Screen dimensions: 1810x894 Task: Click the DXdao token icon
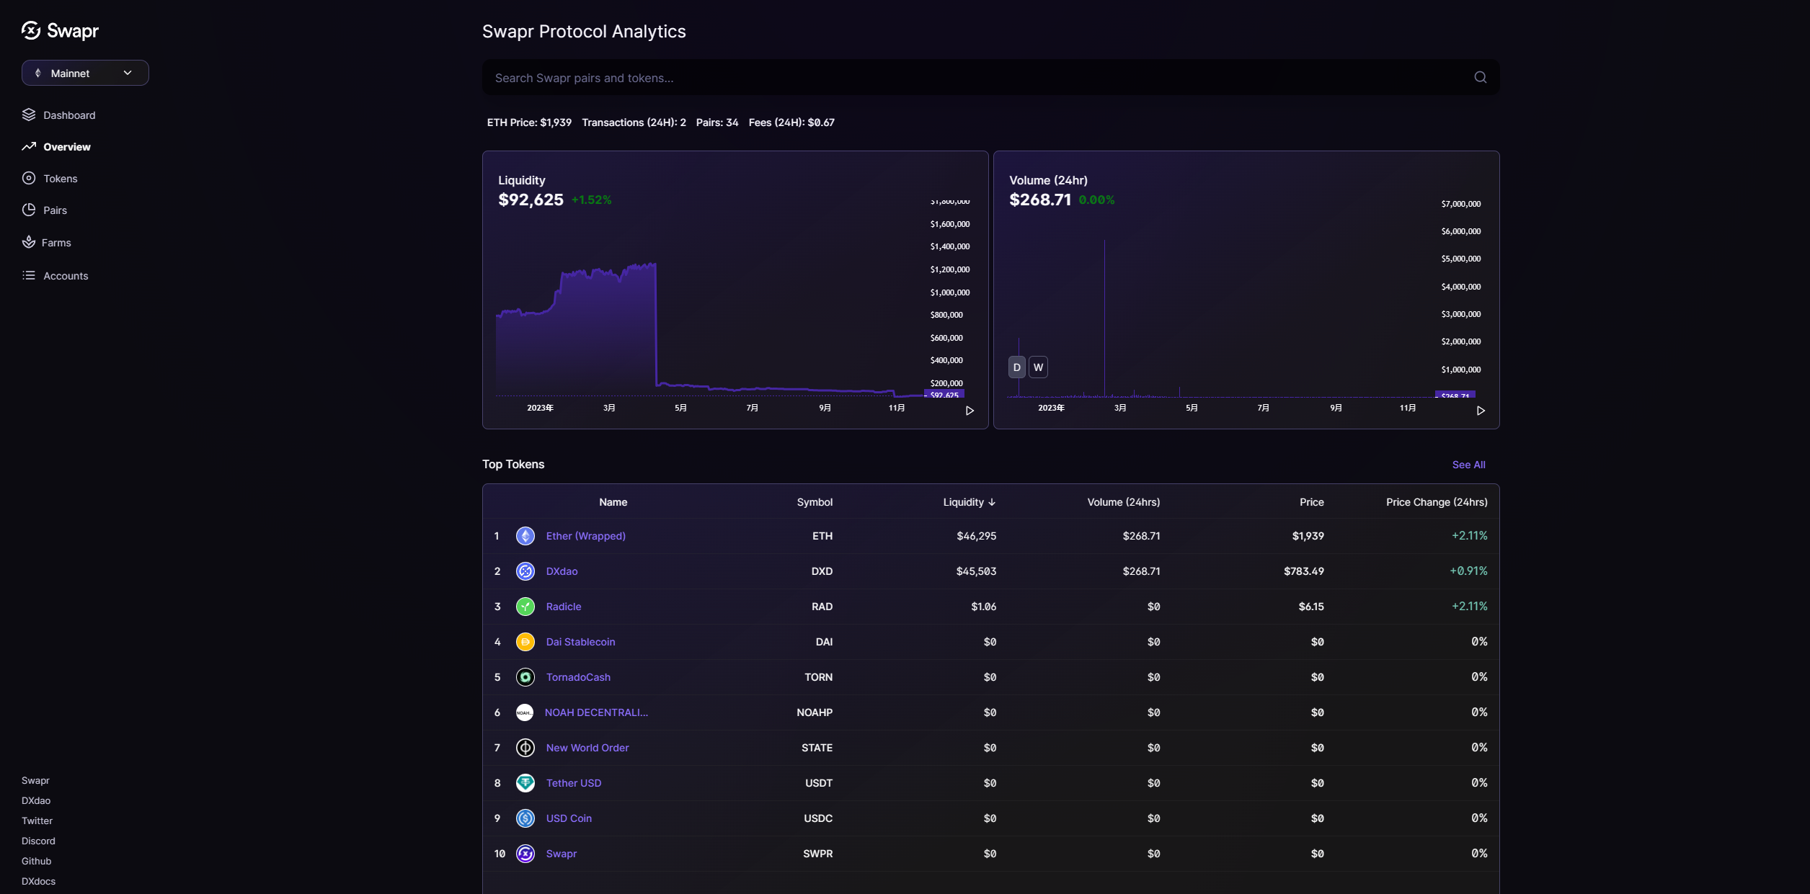(x=525, y=571)
